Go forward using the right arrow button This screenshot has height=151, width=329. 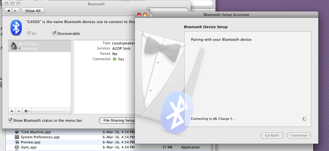point(16,11)
